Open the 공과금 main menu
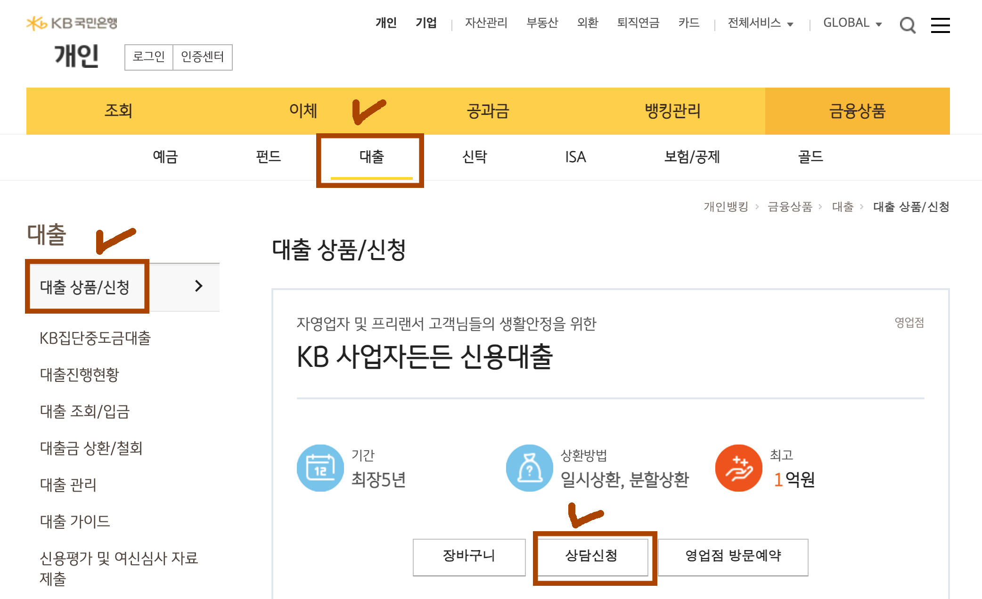Viewport: 982px width, 599px height. 488,111
